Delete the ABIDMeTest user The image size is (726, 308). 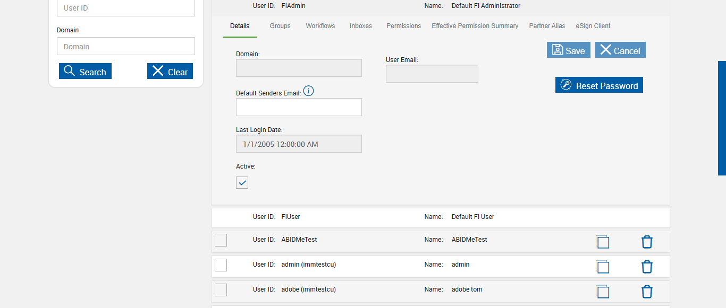647,242
